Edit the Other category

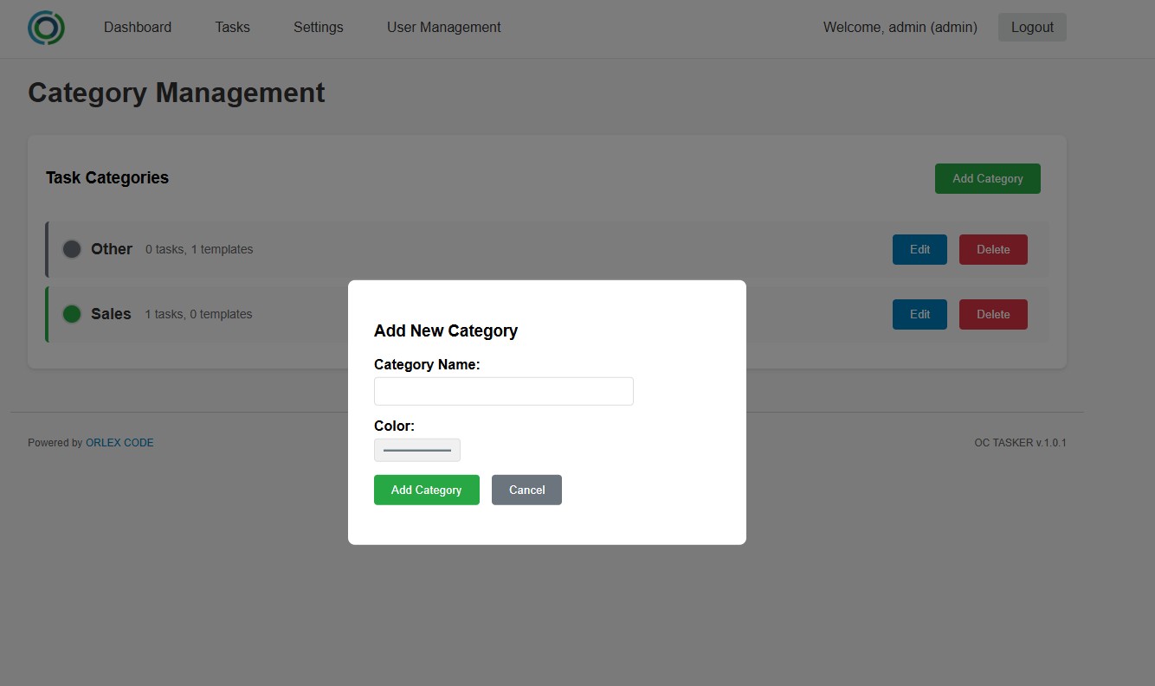click(x=919, y=250)
